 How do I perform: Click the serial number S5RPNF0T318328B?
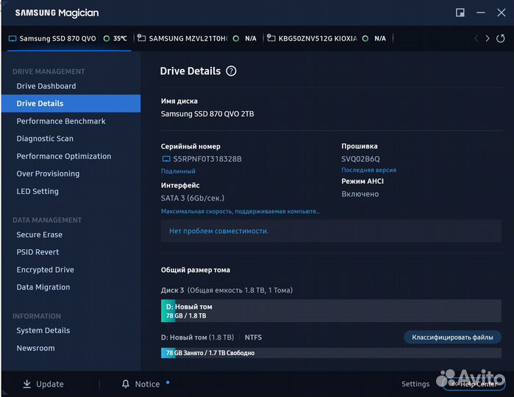pos(207,159)
